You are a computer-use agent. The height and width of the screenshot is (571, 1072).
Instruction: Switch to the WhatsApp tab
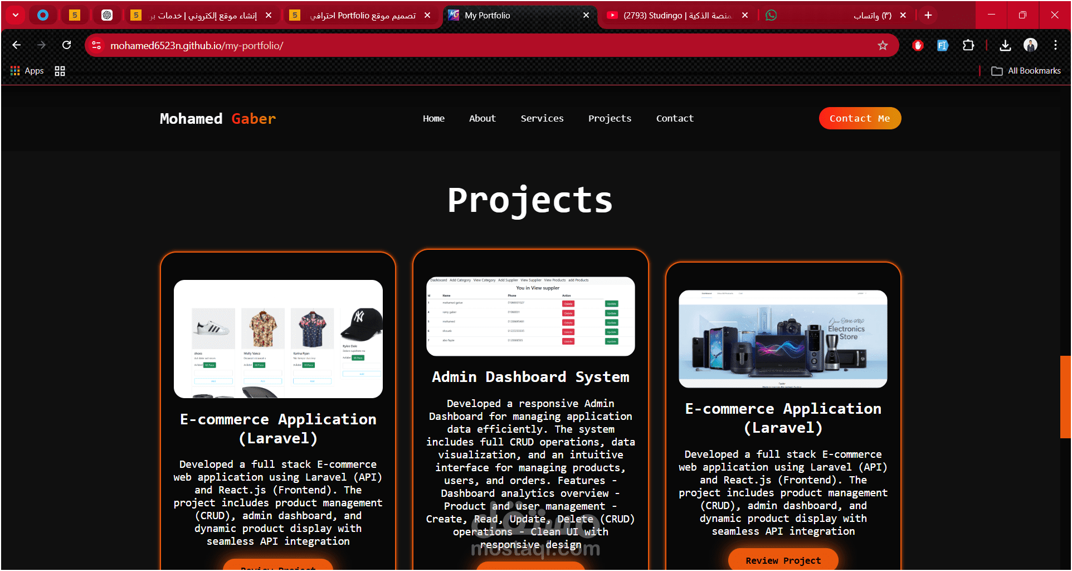836,15
